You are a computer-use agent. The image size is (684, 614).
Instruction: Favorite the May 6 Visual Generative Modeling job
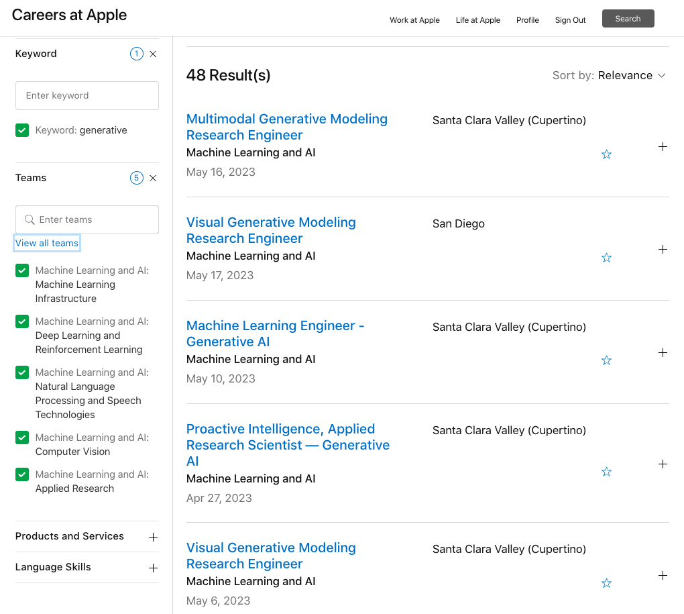(x=606, y=583)
